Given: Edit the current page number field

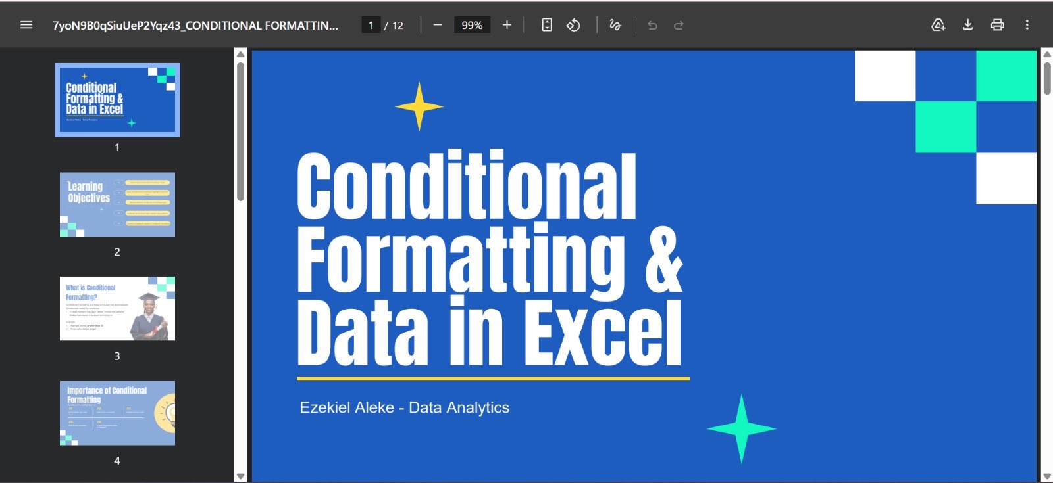Looking at the screenshot, I should (x=371, y=25).
